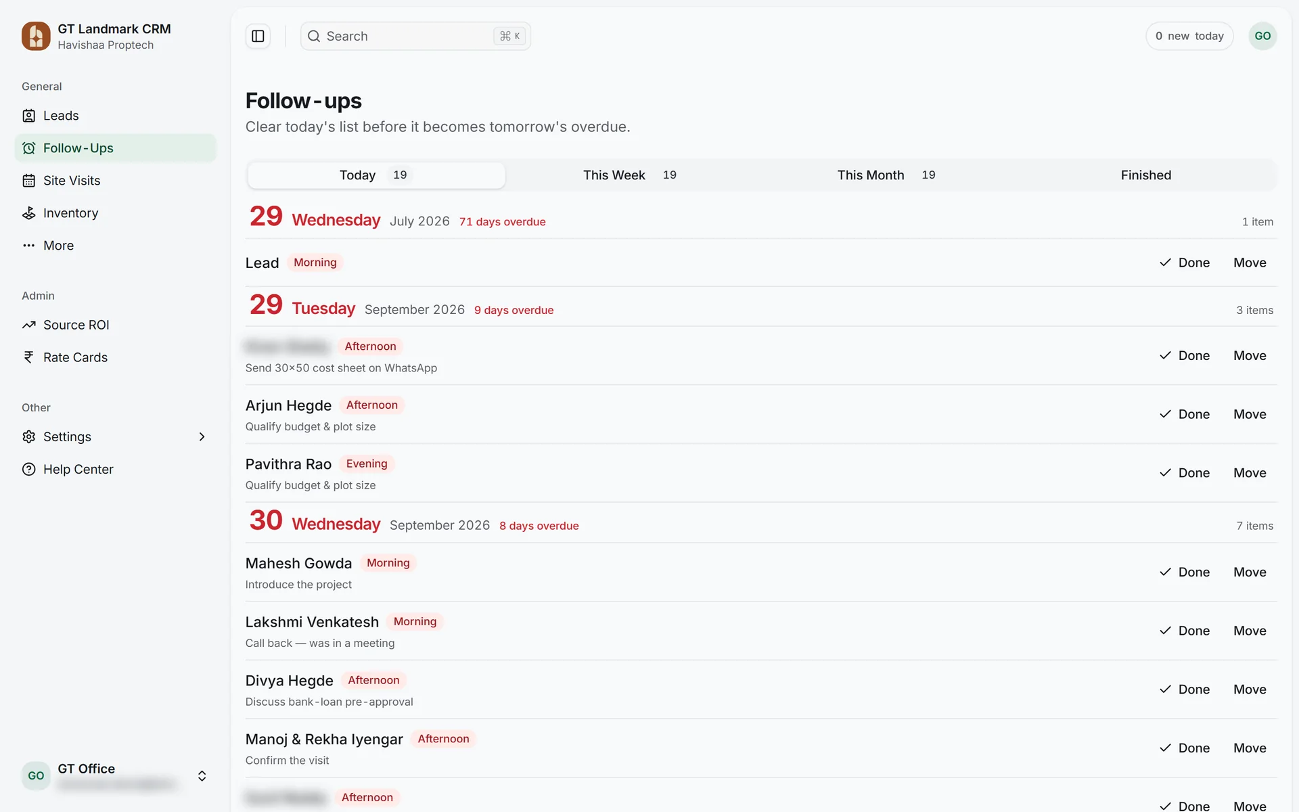Open Rate Cards admin page

pos(115,357)
